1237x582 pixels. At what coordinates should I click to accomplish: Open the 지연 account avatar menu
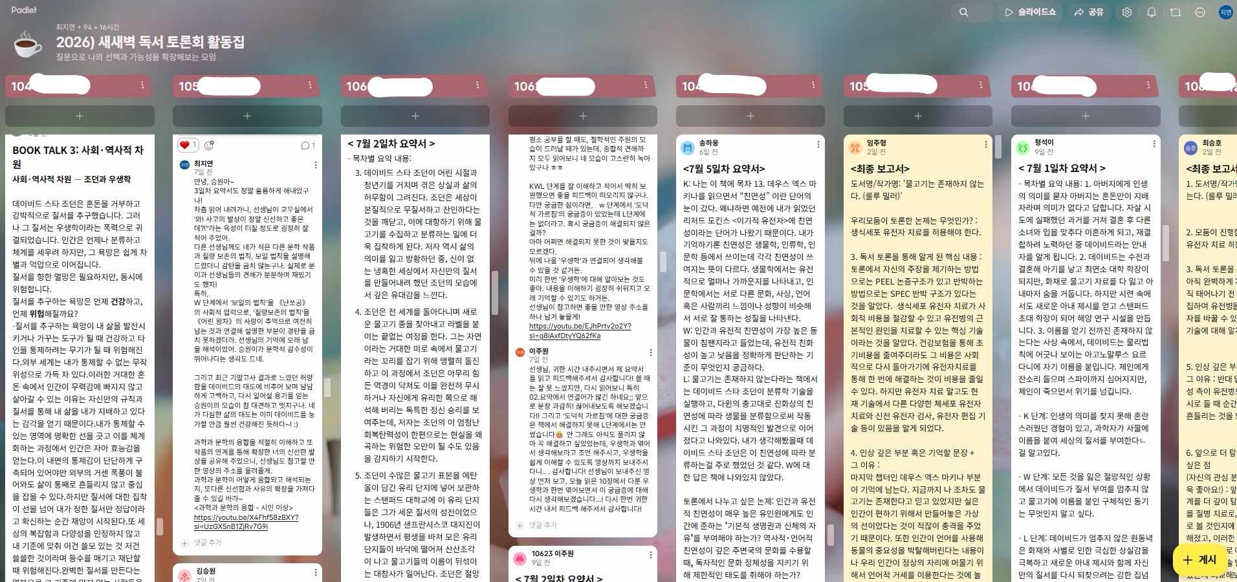[x=1226, y=12]
